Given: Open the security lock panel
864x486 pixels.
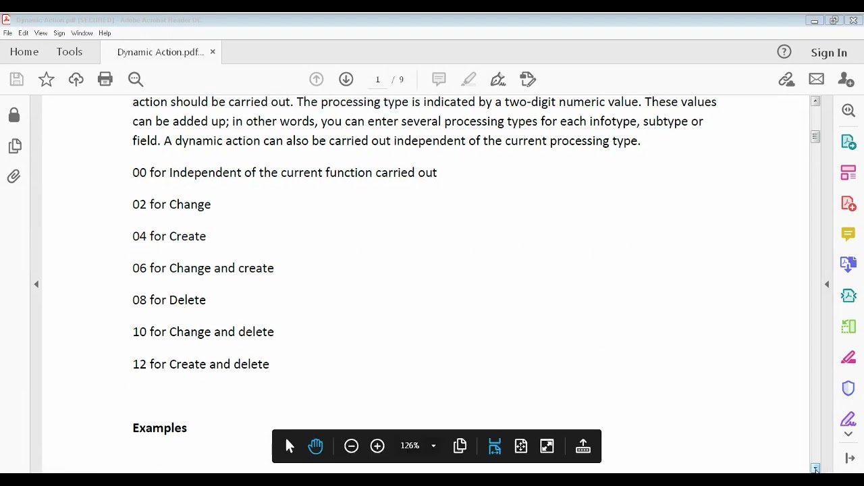Looking at the screenshot, I should click(x=14, y=115).
